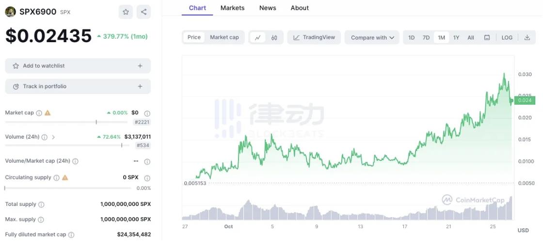Download the chart data
Viewport: 543px width, 251px height.
pos(527,37)
